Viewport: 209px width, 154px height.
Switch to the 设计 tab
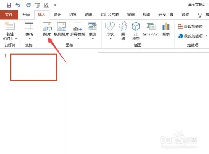[x=57, y=15]
